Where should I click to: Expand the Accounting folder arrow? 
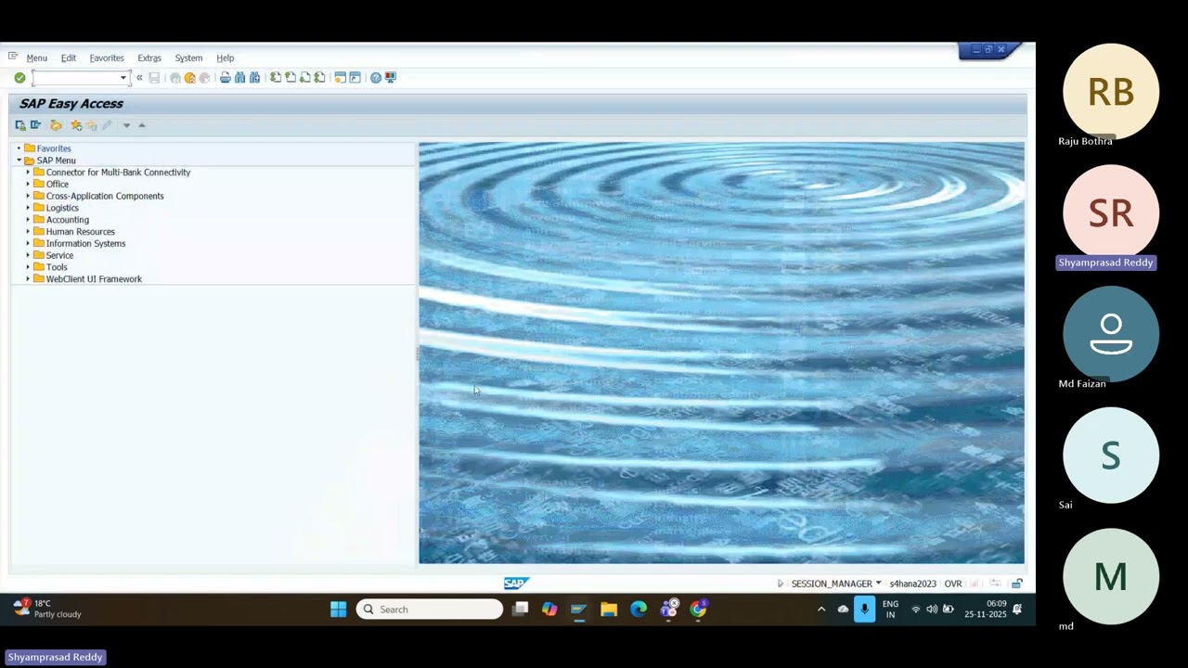pos(28,220)
